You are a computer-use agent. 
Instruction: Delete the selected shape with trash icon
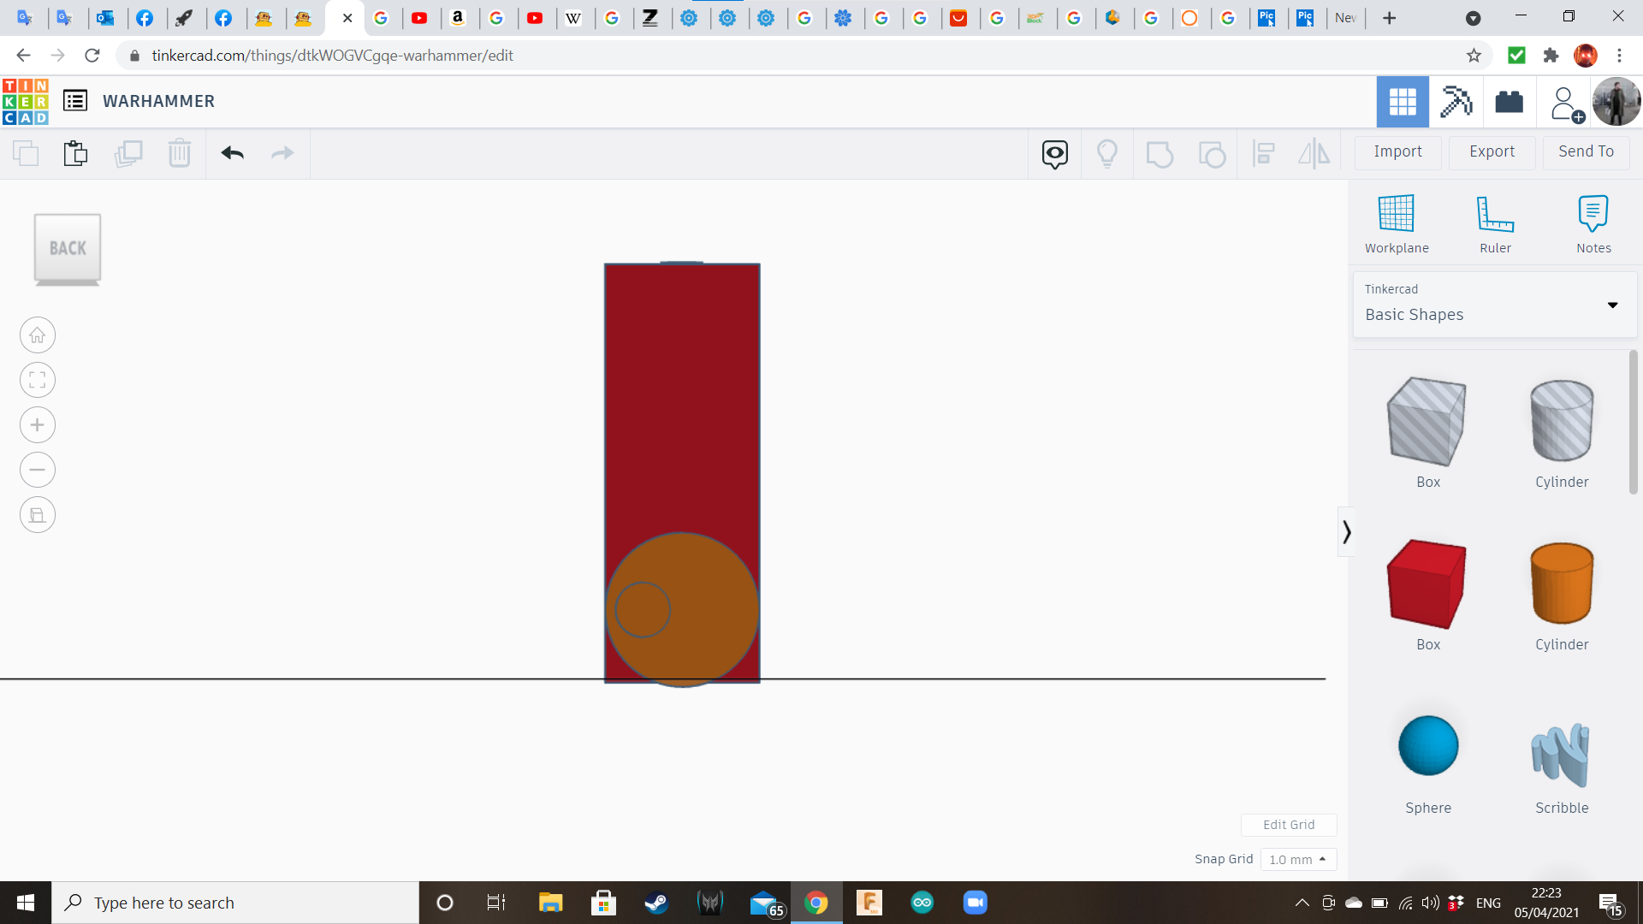point(180,153)
